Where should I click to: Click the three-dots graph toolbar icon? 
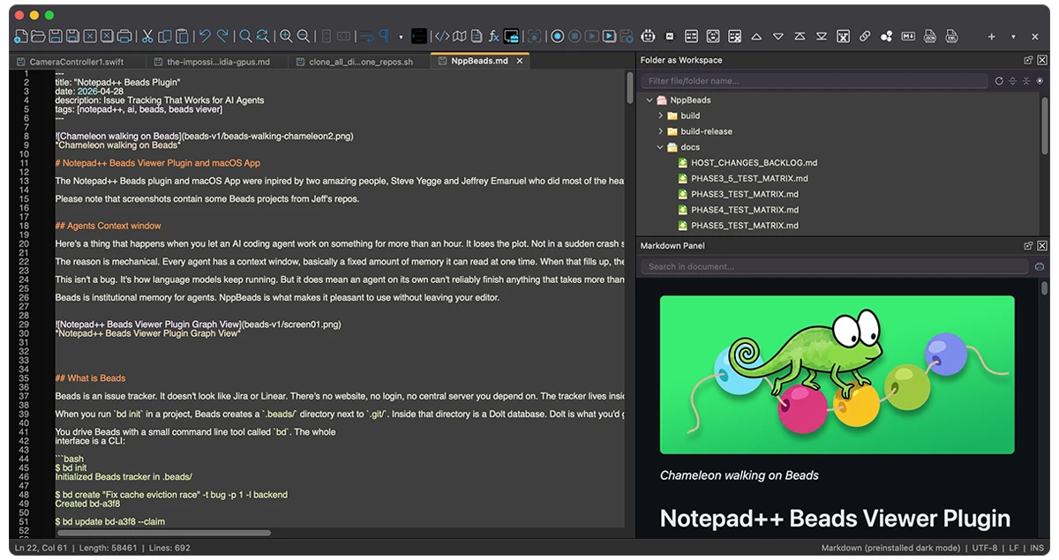[x=886, y=36]
